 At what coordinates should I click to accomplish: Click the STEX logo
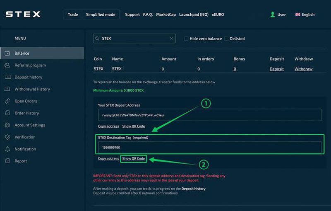(x=23, y=14)
